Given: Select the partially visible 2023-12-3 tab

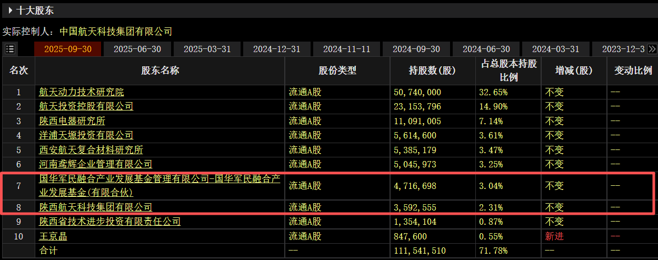Looking at the screenshot, I should (x=620, y=49).
